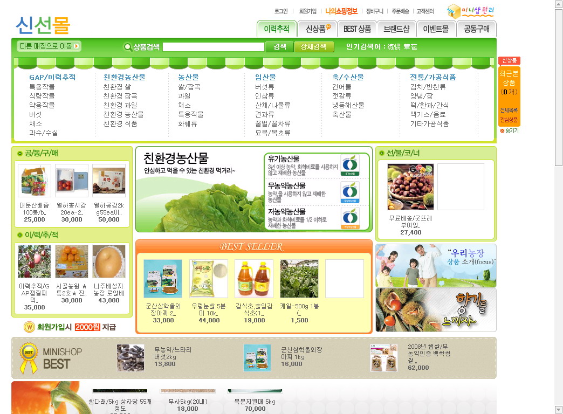Click the 유기농산물 certification mark

pyautogui.click(x=350, y=165)
